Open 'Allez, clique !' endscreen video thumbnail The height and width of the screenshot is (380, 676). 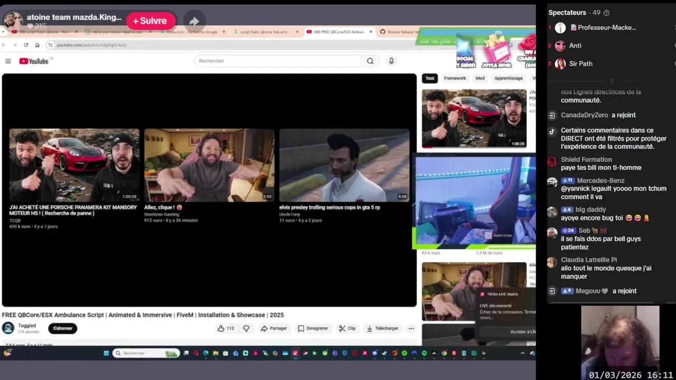(x=209, y=165)
